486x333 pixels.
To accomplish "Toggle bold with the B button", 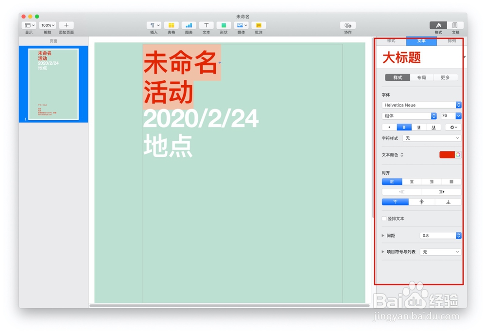I will pos(404,127).
